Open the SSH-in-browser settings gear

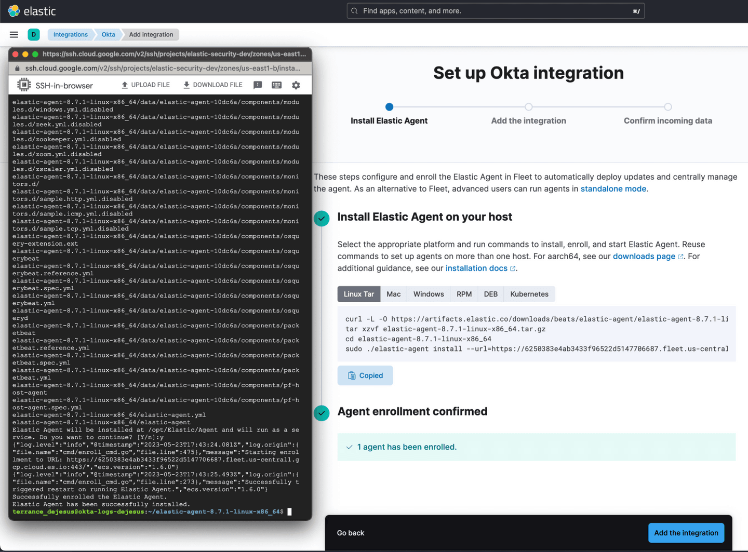(296, 85)
